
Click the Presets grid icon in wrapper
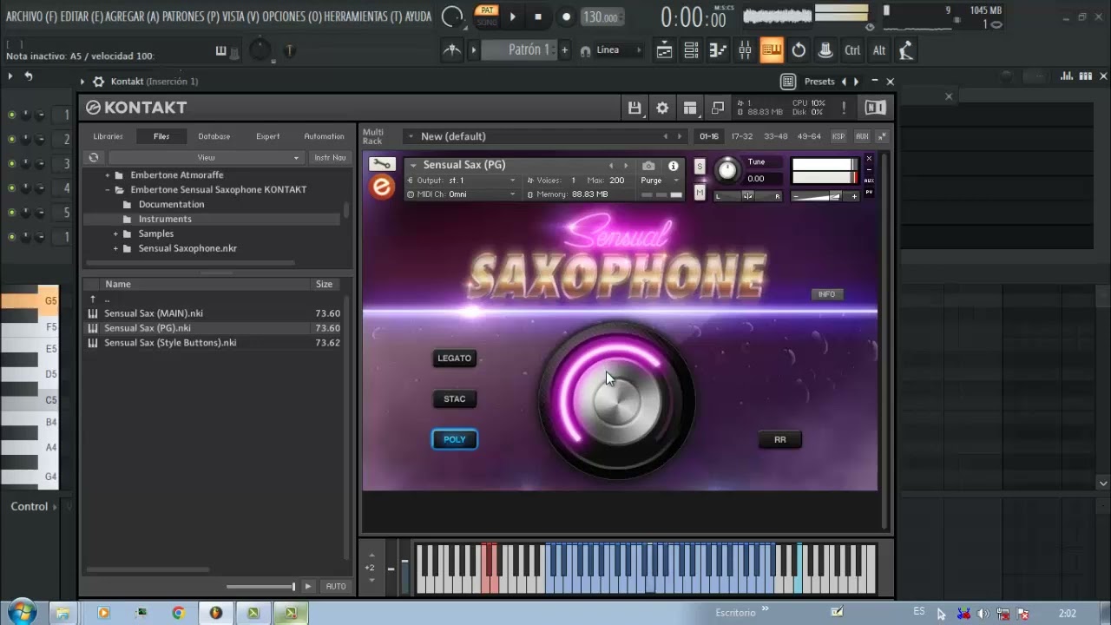pyautogui.click(x=787, y=82)
